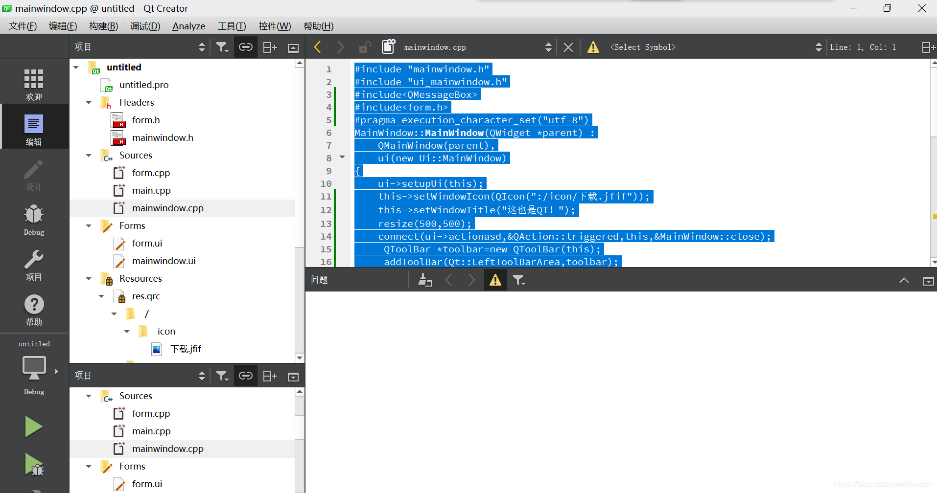Close the lower project panel
This screenshot has height=493, width=937.
click(293, 377)
